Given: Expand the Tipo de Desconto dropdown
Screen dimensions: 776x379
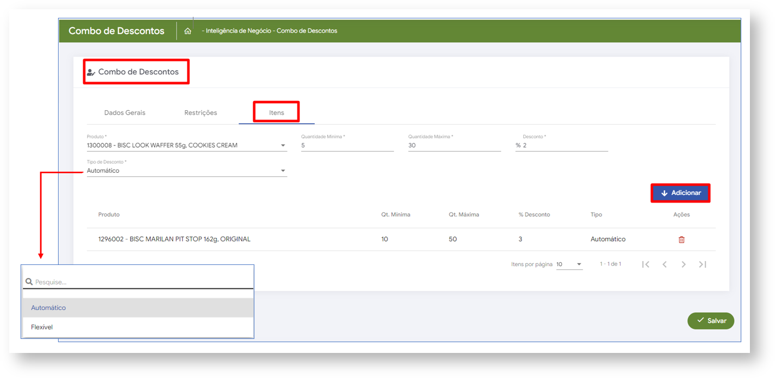Looking at the screenshot, I should [x=283, y=171].
